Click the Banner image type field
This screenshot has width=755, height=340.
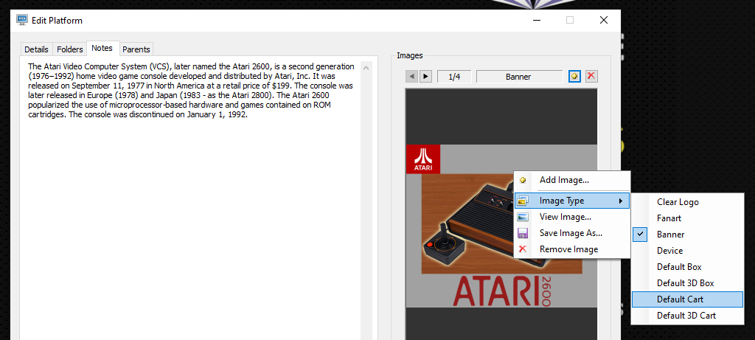pos(519,77)
